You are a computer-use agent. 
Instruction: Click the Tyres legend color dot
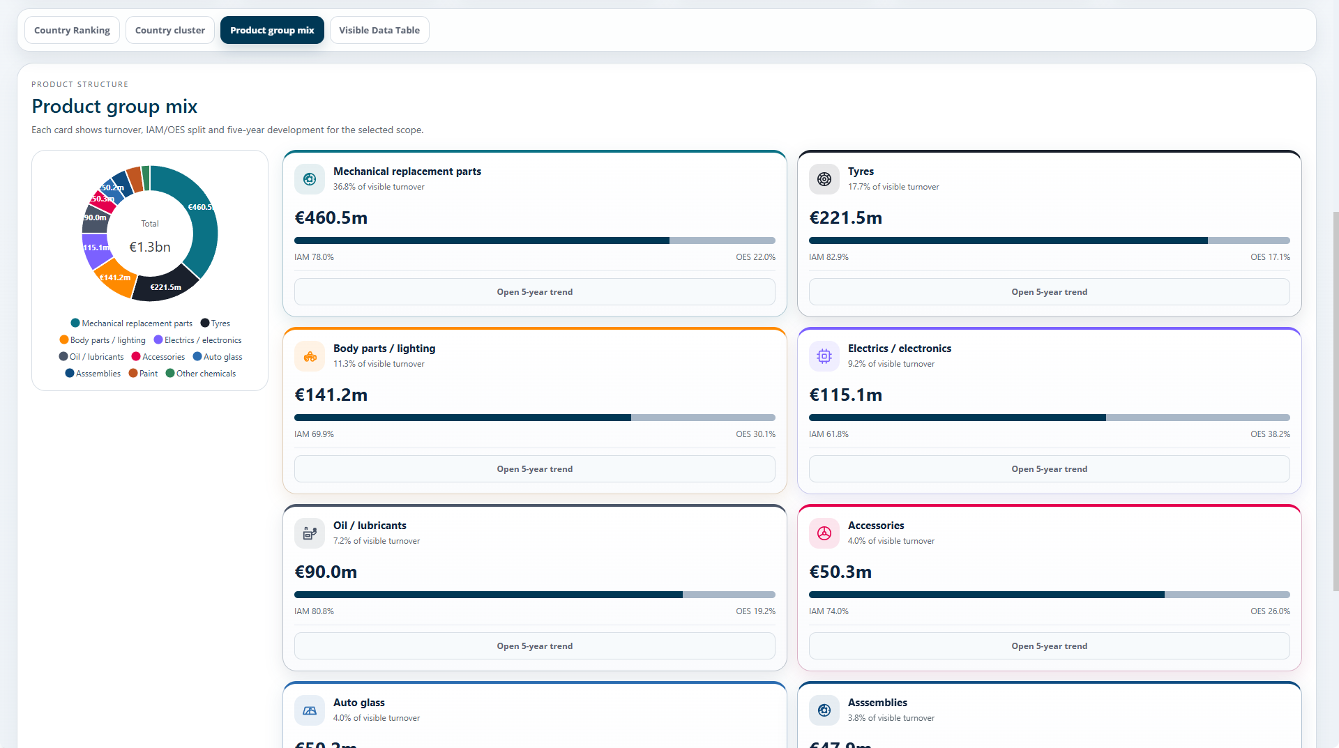tap(205, 323)
